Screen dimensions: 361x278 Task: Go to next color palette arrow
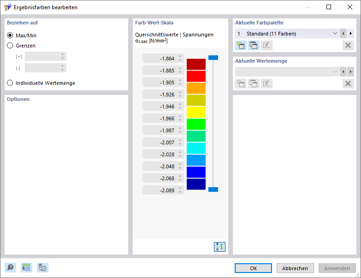351,34
